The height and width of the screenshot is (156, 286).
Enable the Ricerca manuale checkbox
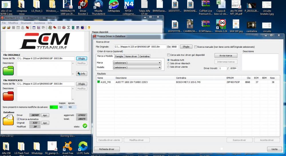click(x=195, y=47)
